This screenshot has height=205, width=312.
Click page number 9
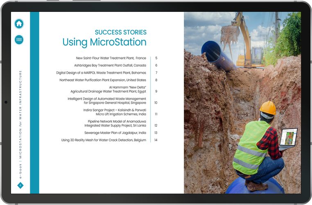coord(156,91)
